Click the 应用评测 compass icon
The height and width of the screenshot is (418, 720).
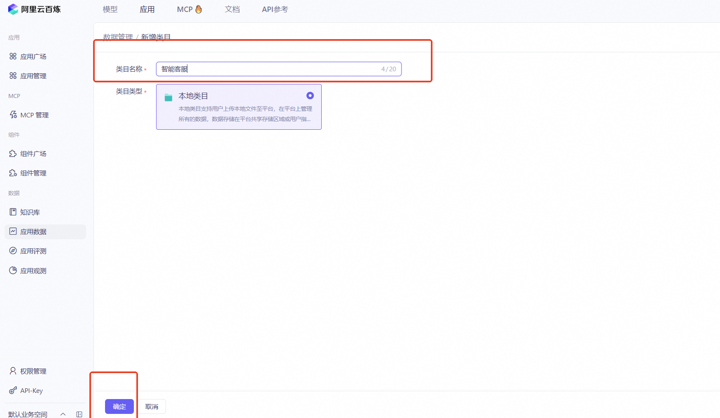(x=13, y=251)
